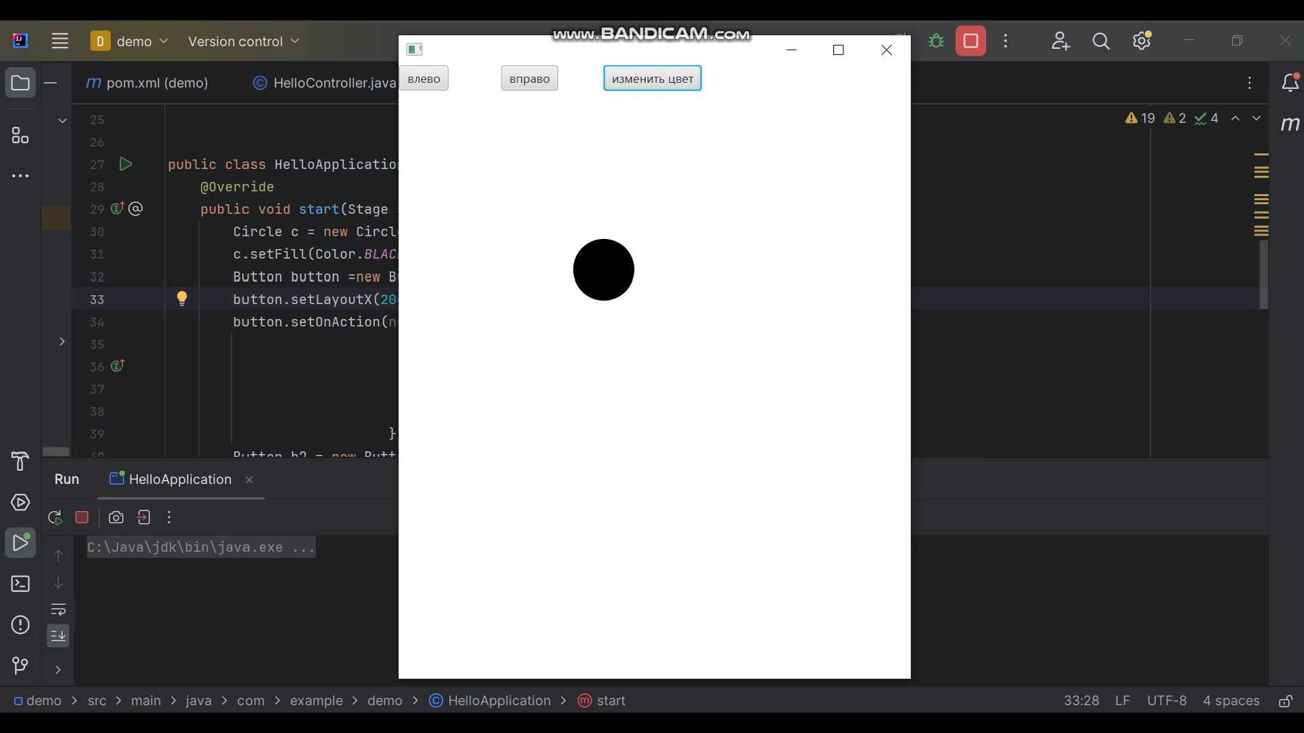Switch to pom.xml (demo) tab
Viewport: 1304px width, 733px height.
pos(147,83)
